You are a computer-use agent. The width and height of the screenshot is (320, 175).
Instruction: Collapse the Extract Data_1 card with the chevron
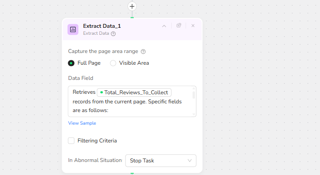pyautogui.click(x=164, y=26)
